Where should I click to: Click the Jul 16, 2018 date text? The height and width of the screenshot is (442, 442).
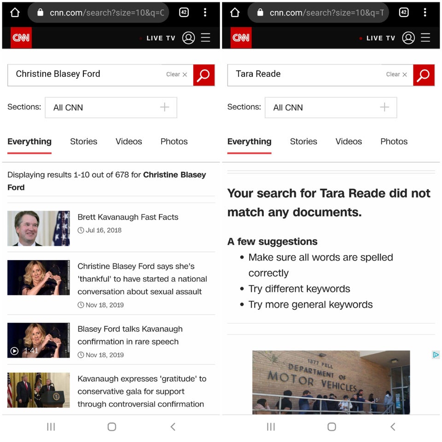pos(104,230)
